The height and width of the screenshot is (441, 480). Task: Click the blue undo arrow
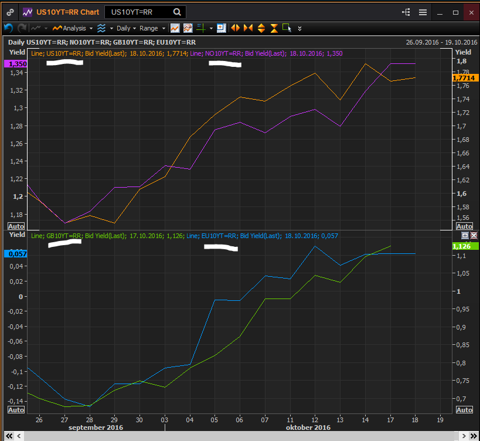(8, 28)
